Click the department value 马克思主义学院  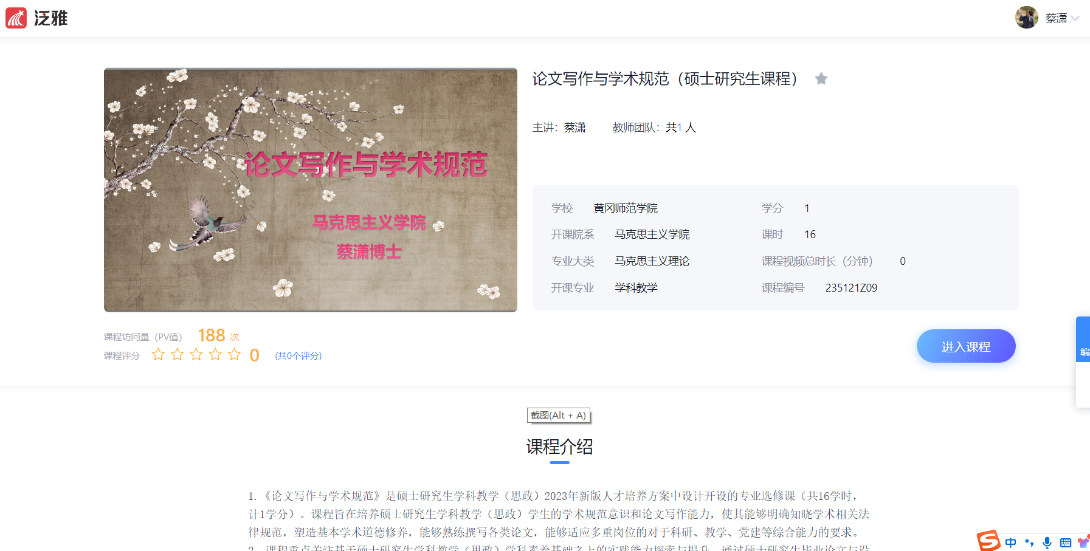coord(652,234)
